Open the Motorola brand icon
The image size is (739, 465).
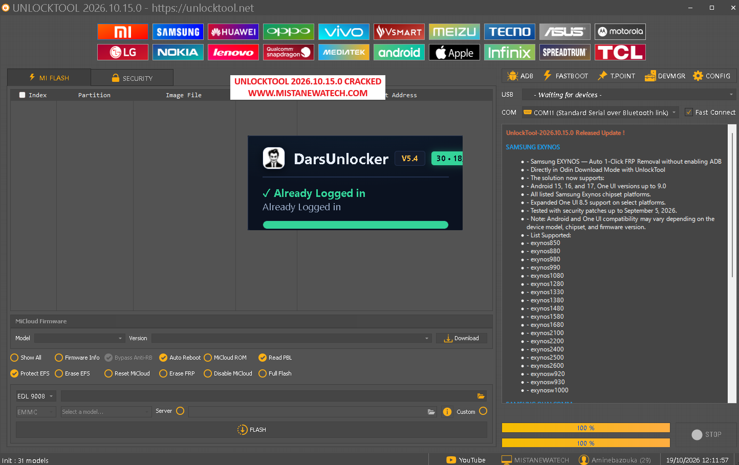(x=620, y=32)
